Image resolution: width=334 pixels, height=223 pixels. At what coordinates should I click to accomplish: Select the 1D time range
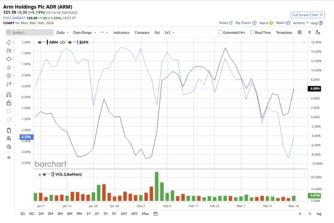(x=23, y=214)
